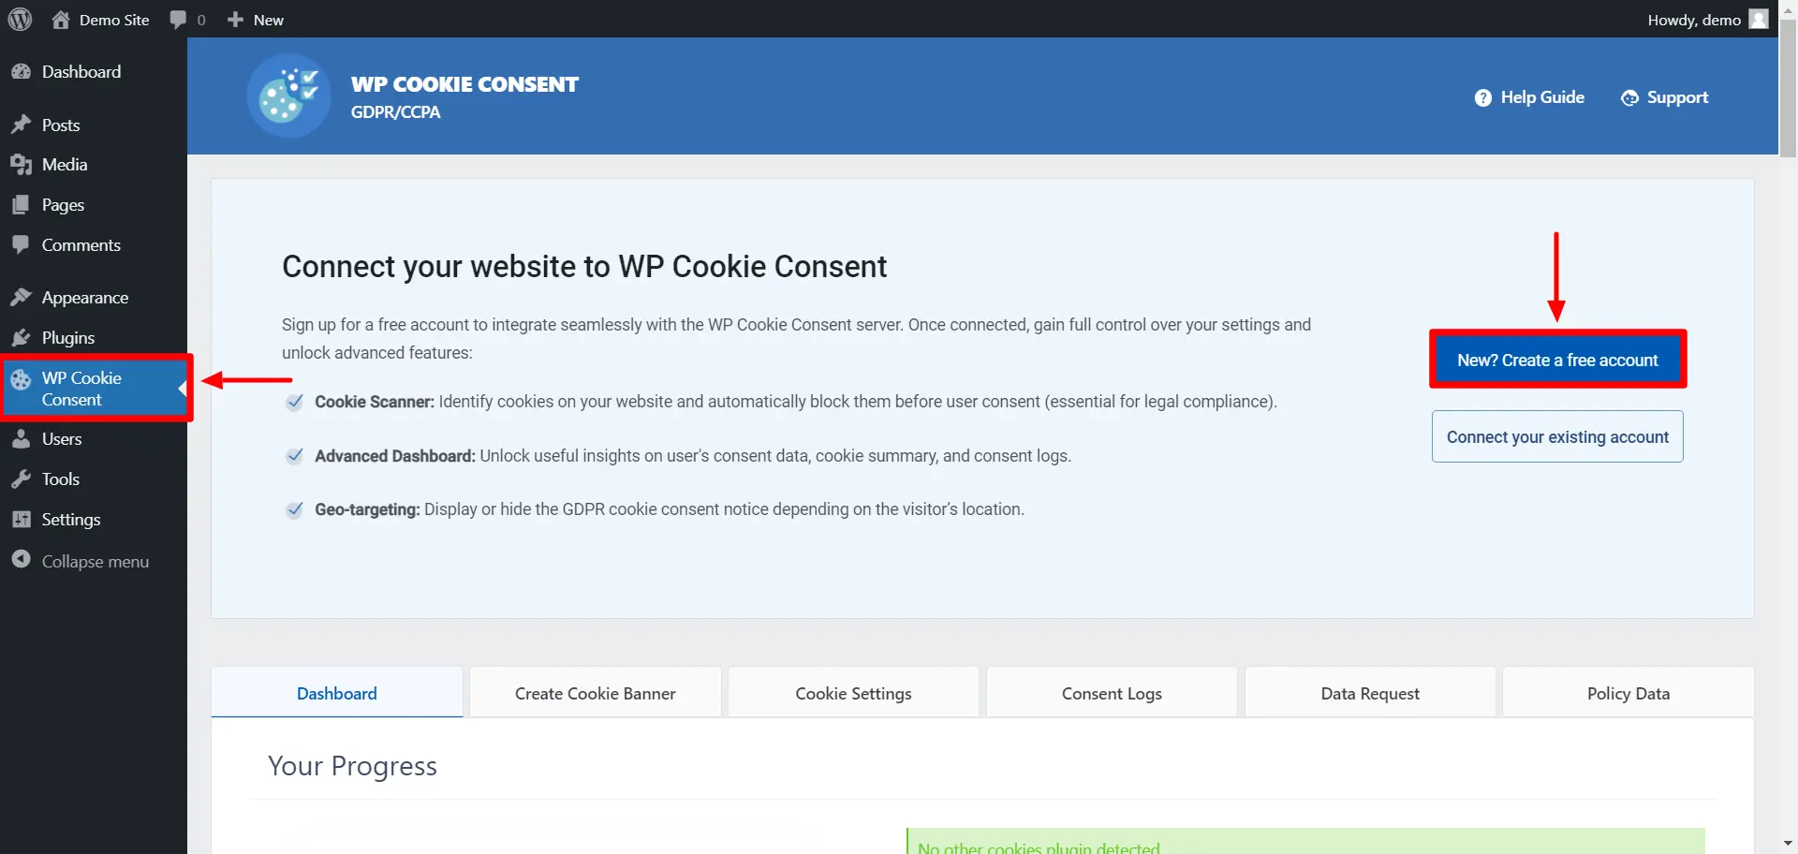Select the Appearance paintbrush icon
This screenshot has width=1798, height=854.
click(21, 297)
